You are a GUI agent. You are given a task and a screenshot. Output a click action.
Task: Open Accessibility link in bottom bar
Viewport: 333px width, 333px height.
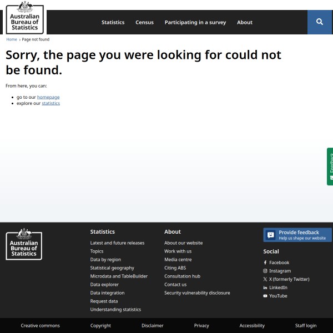coord(252,326)
